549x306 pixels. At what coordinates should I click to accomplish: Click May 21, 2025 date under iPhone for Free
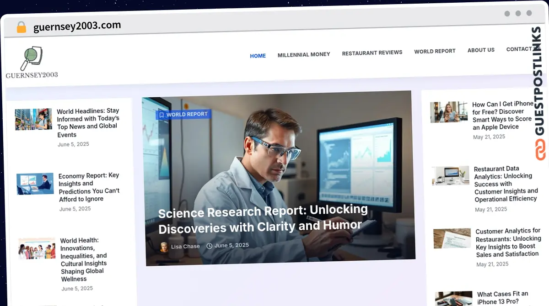489,137
